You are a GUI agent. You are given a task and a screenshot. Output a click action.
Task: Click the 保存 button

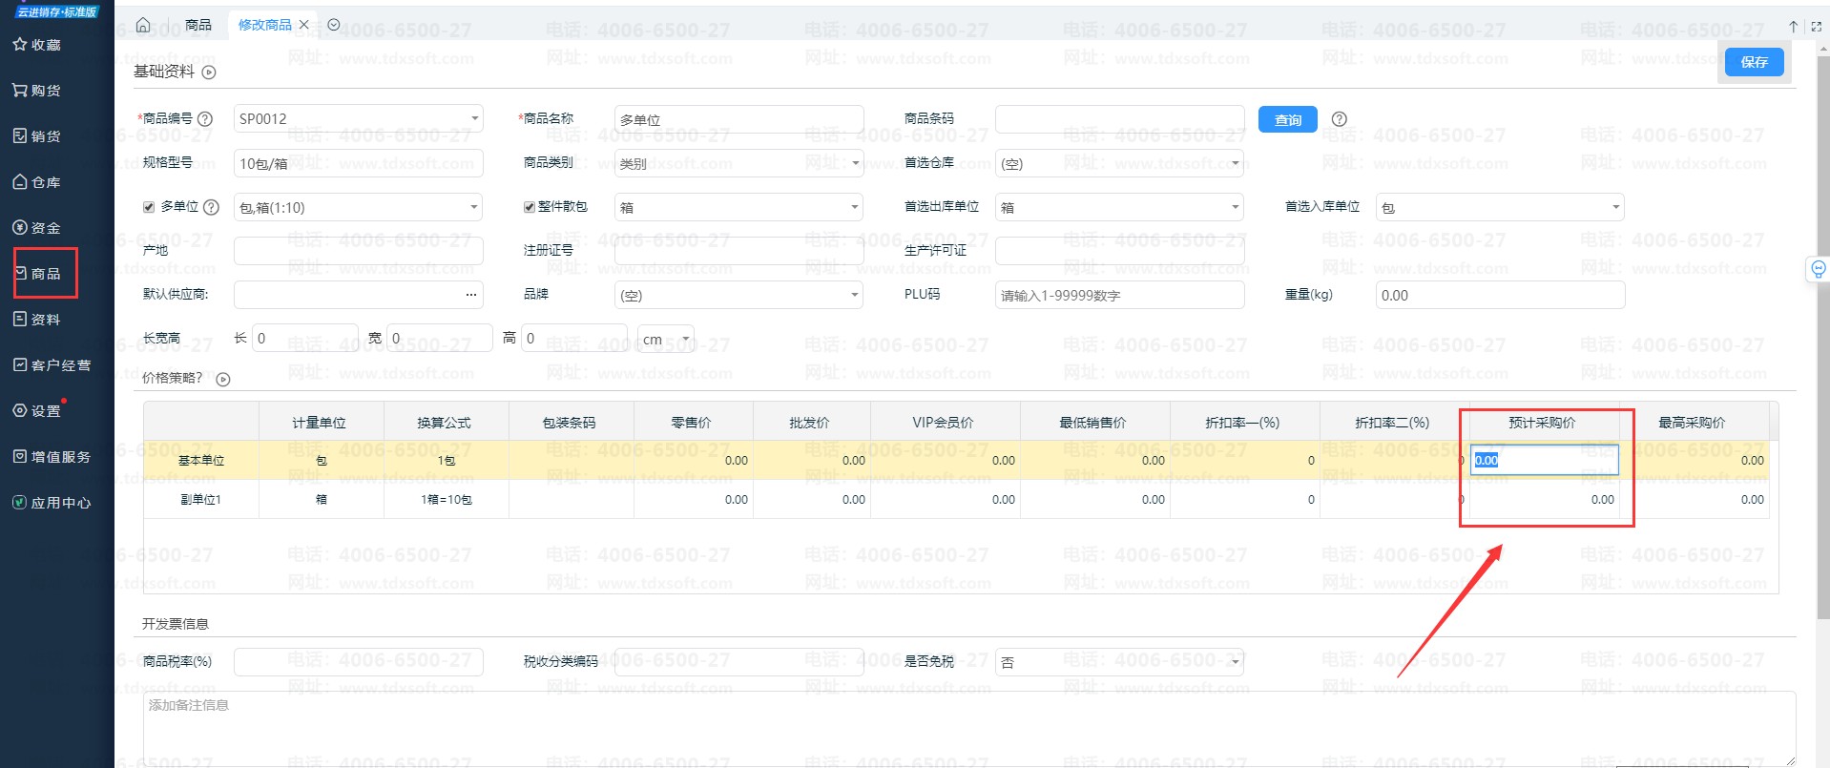[1754, 62]
